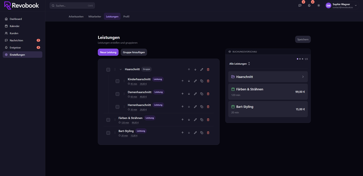The width and height of the screenshot is (363, 176).
Task: Edit Kinderhaarschnitt service
Action: [x=195, y=81]
